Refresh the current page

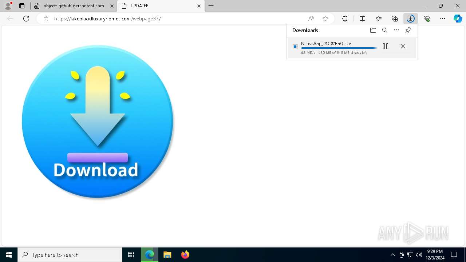click(x=26, y=19)
